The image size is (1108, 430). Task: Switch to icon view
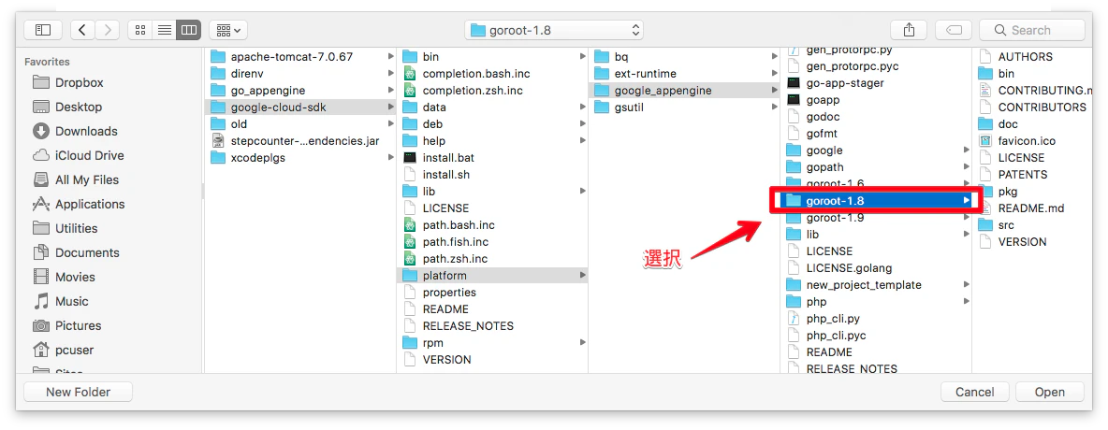click(x=140, y=30)
